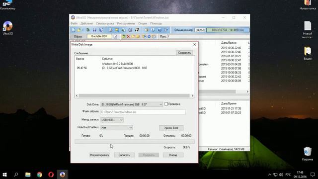Click the blue info circle toolbar icon
The height and width of the screenshot is (179, 318).
[153, 30]
